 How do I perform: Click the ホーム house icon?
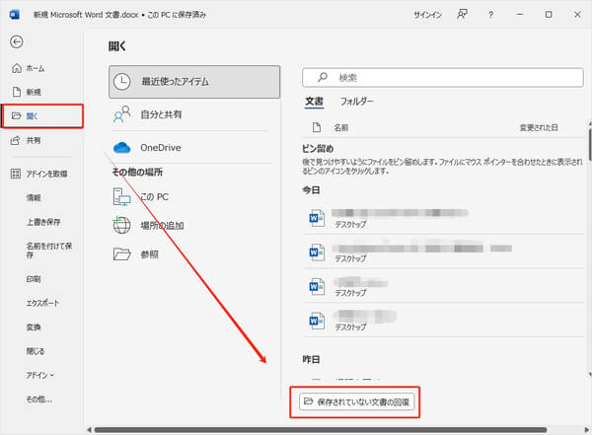tap(17, 68)
